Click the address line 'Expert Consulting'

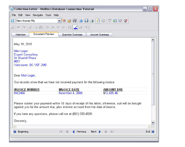26,54
